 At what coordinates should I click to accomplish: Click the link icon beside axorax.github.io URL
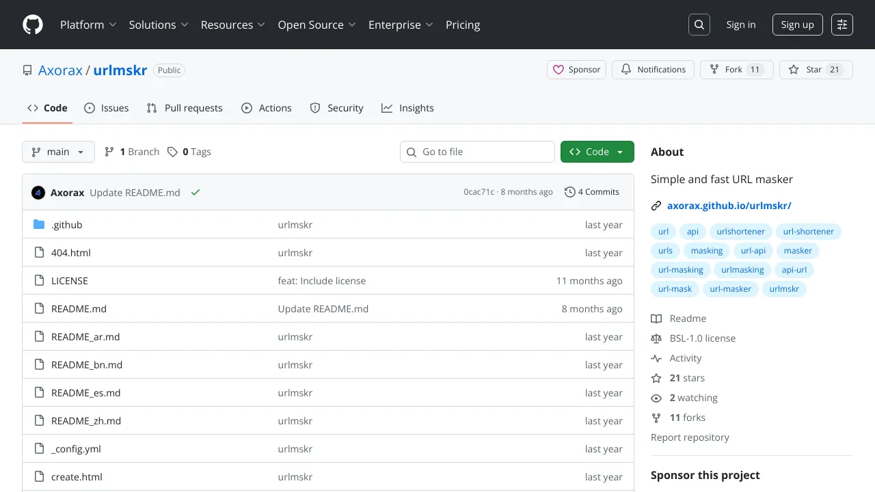pos(656,206)
